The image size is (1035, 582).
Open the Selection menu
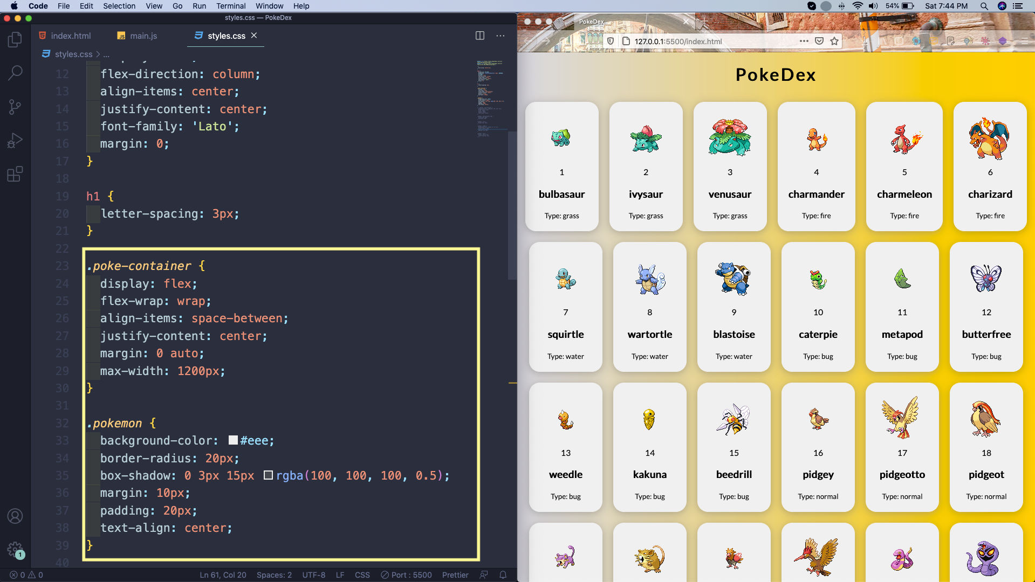(x=119, y=6)
